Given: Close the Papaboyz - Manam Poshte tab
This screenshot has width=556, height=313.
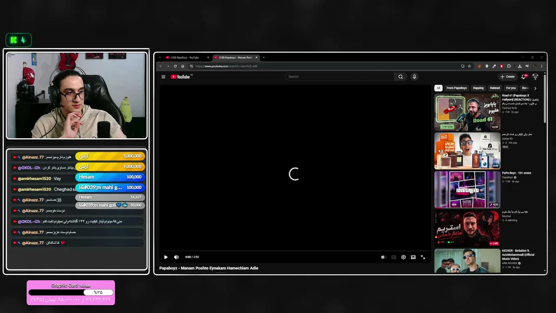Looking at the screenshot, I should click(x=257, y=57).
